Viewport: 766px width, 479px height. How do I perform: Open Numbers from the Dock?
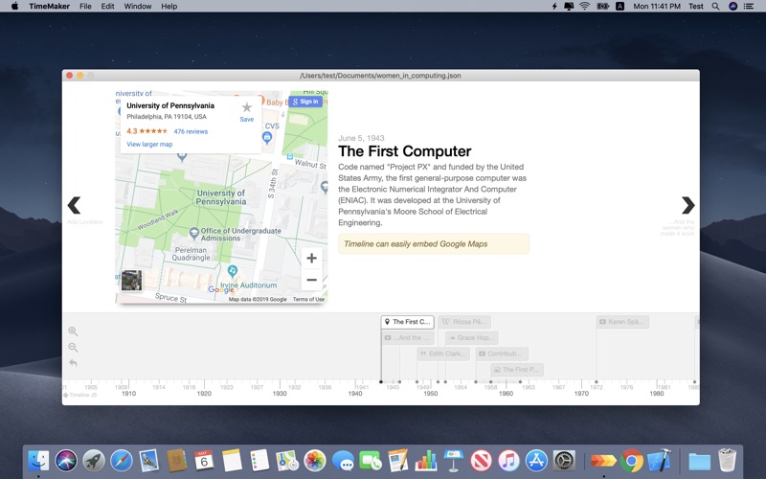click(x=426, y=461)
